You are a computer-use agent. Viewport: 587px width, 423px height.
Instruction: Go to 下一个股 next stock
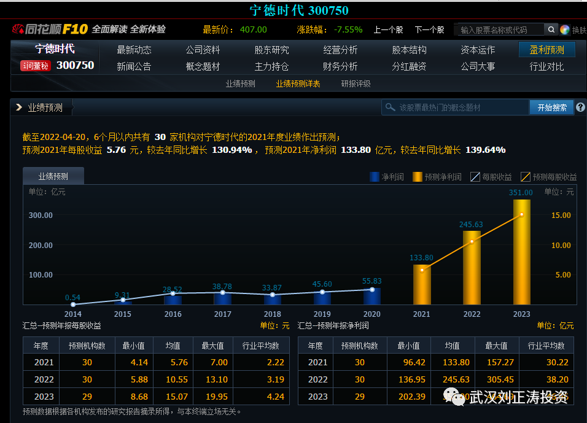(430, 29)
